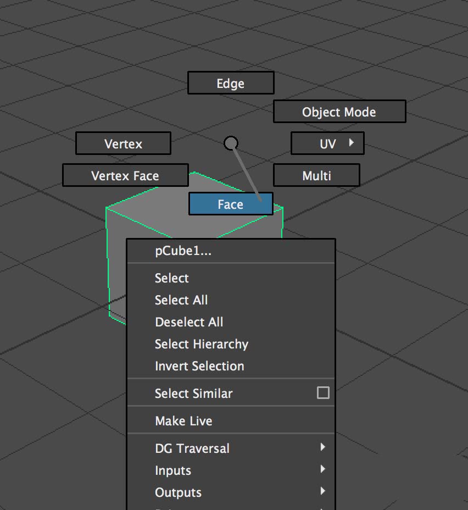Switch to Object Mode
468x510 pixels.
[339, 112]
